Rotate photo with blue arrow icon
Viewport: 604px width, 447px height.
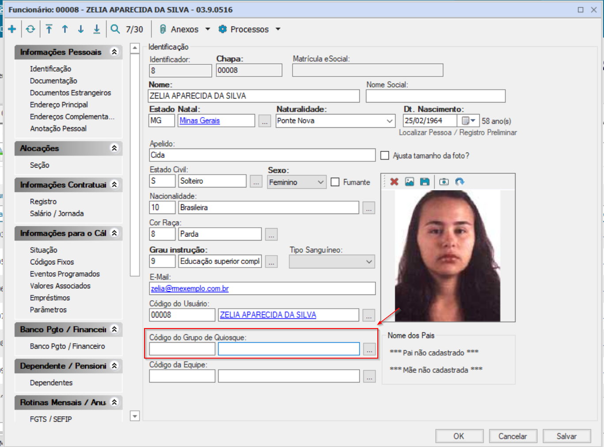click(x=460, y=182)
